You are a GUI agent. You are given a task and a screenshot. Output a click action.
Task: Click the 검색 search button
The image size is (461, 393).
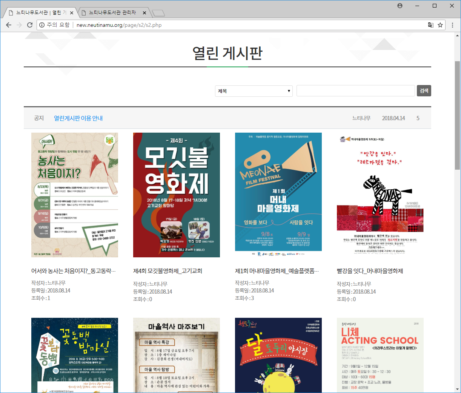[x=424, y=91]
